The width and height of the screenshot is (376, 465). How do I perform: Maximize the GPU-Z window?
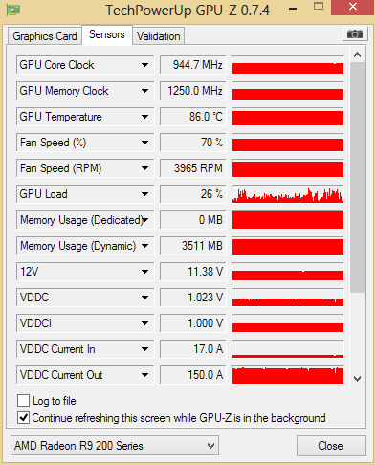[x=319, y=6]
